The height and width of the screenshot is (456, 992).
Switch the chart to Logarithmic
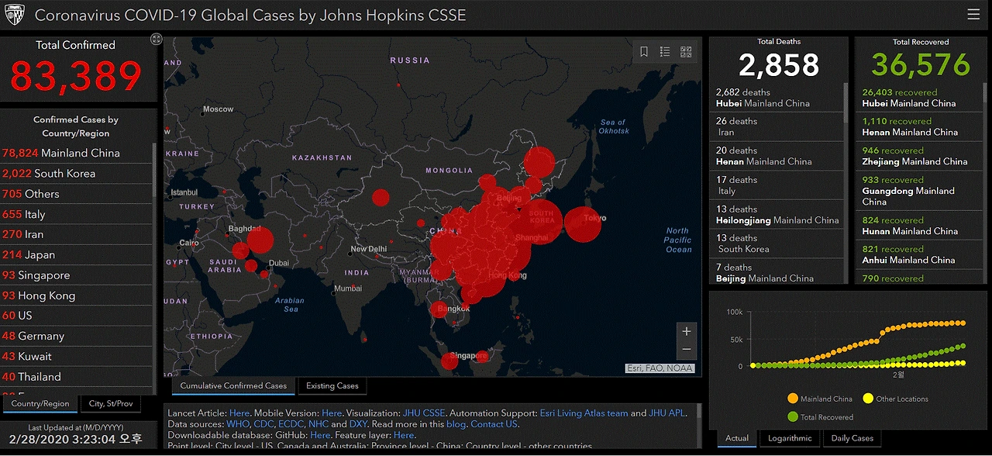coord(790,438)
